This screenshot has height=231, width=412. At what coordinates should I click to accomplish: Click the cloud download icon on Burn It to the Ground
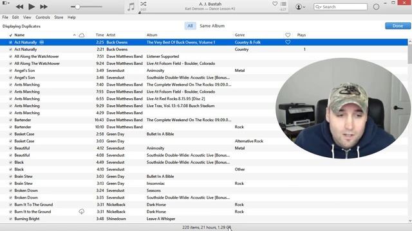coord(82,212)
